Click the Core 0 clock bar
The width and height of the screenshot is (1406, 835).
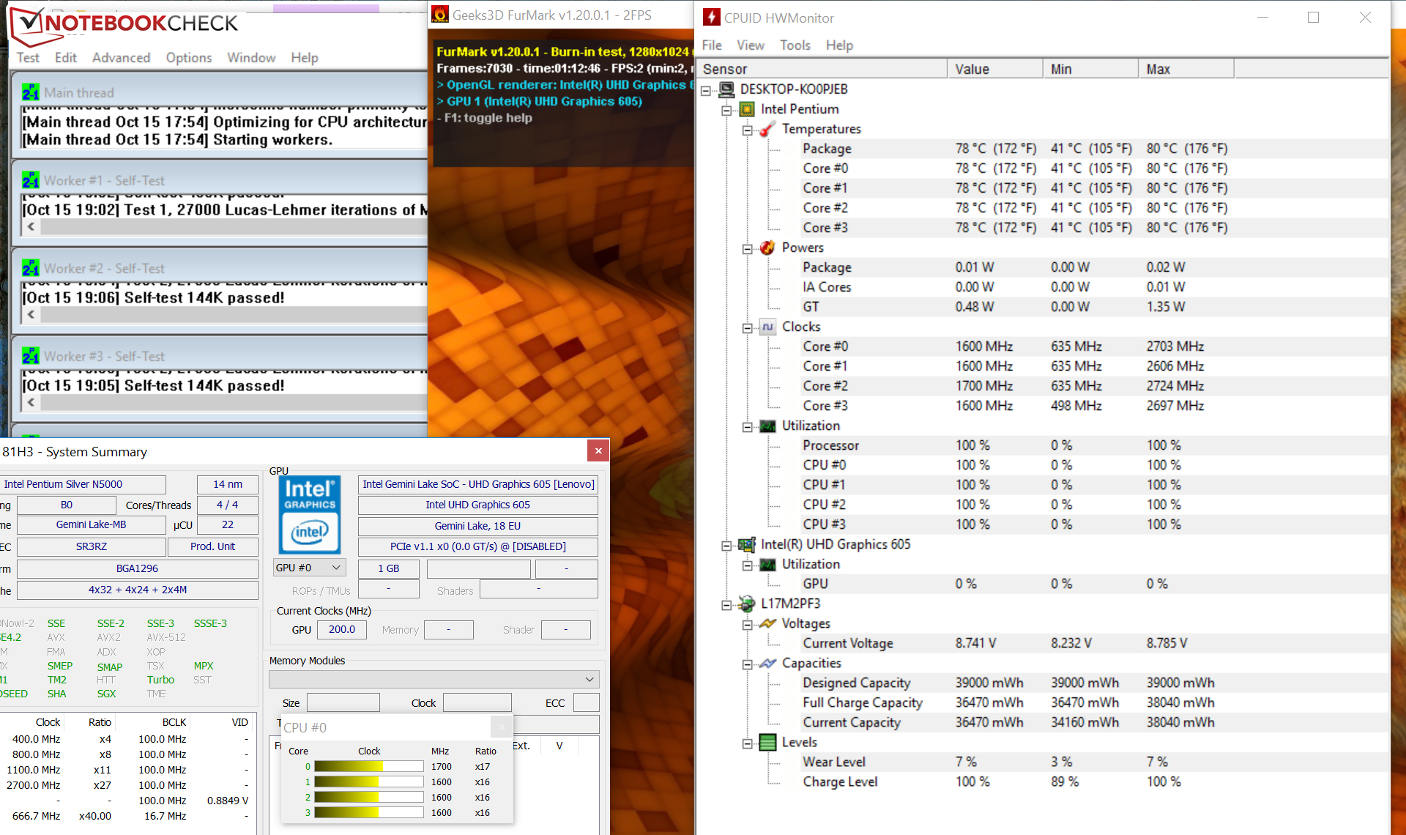click(x=368, y=767)
